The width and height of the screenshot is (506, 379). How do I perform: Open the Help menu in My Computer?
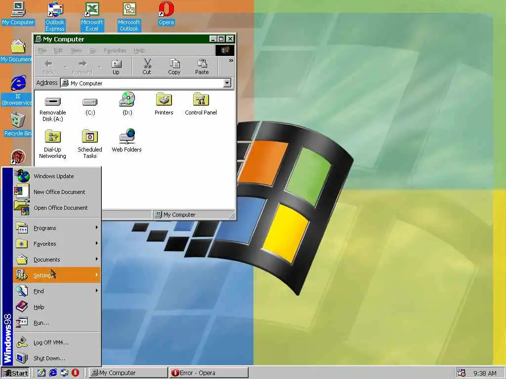pos(139,50)
